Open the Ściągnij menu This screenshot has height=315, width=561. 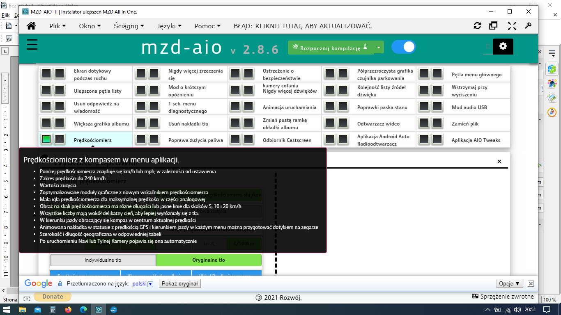click(x=129, y=26)
